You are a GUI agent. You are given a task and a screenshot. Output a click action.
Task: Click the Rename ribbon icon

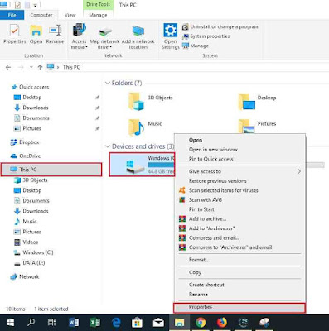pos(55,34)
